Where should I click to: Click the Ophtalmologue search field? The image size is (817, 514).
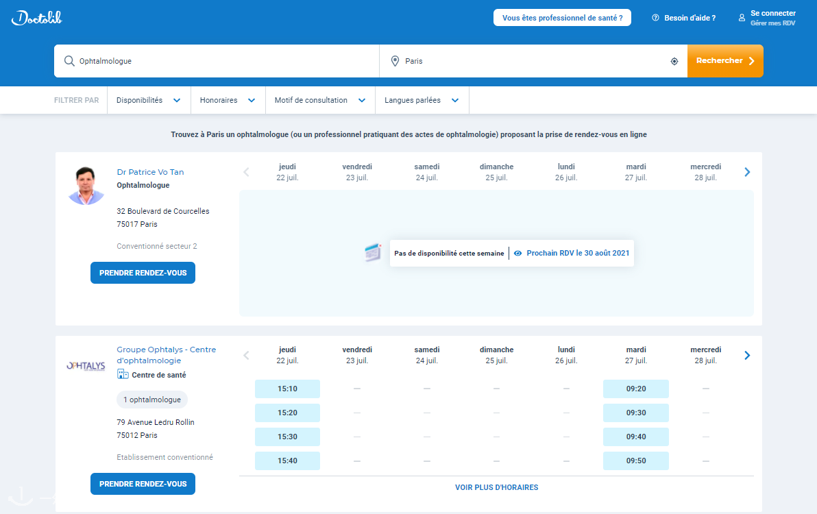[x=217, y=61]
